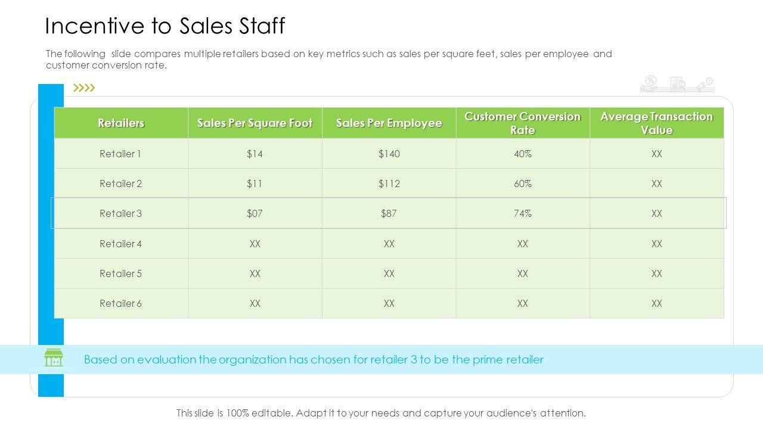Click the Incentive to Sales Staff title
Viewport: 763px width, 429px height.
click(x=165, y=26)
